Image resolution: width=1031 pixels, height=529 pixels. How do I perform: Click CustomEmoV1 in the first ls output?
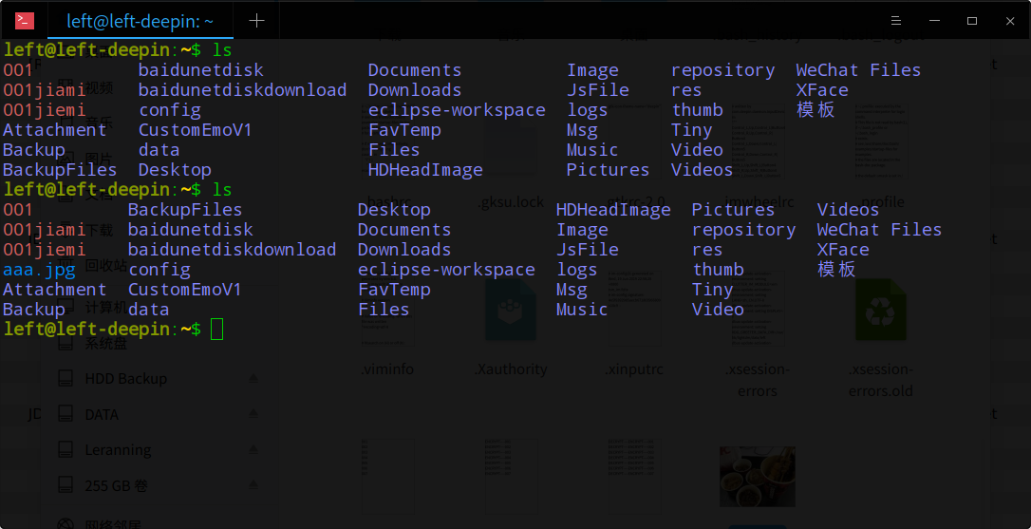tap(195, 129)
